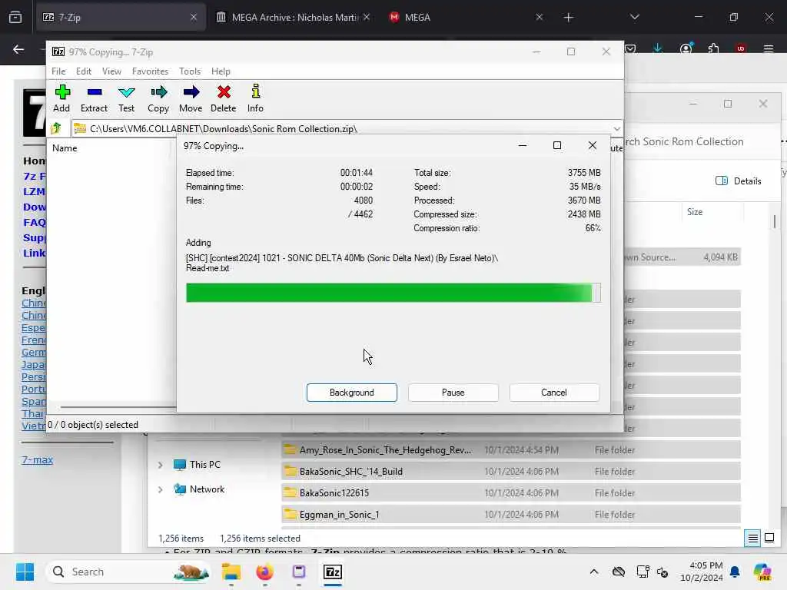This screenshot has width=787, height=590.
Task: Open the Edit menu in 7-Zip
Action: coord(83,71)
